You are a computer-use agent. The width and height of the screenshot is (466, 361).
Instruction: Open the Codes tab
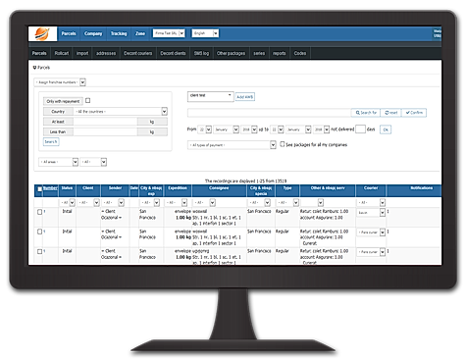(300, 53)
